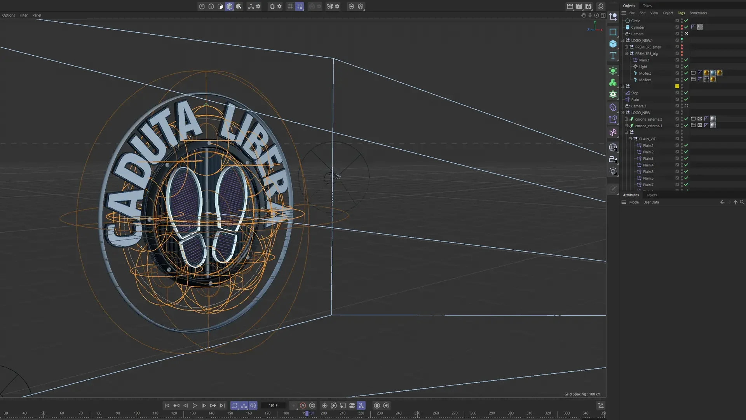The height and width of the screenshot is (420, 746).
Task: Select the Cube primitive tool
Action: (613, 44)
